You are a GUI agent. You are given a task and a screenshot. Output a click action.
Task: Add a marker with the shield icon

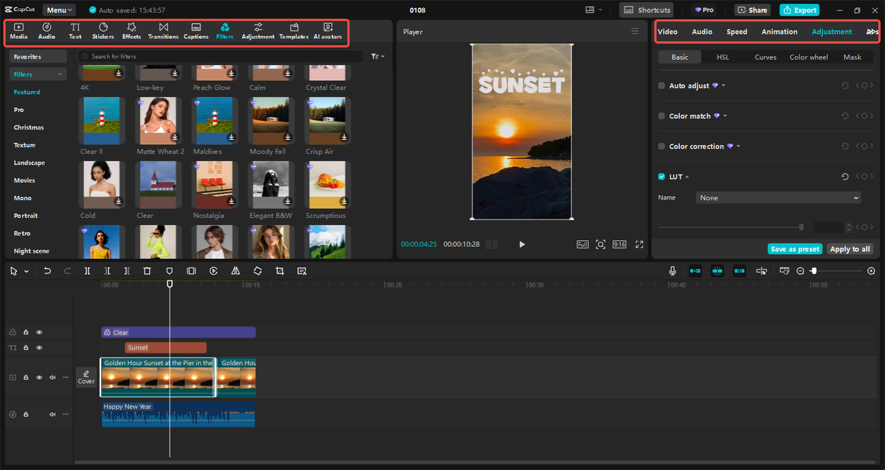[169, 271]
